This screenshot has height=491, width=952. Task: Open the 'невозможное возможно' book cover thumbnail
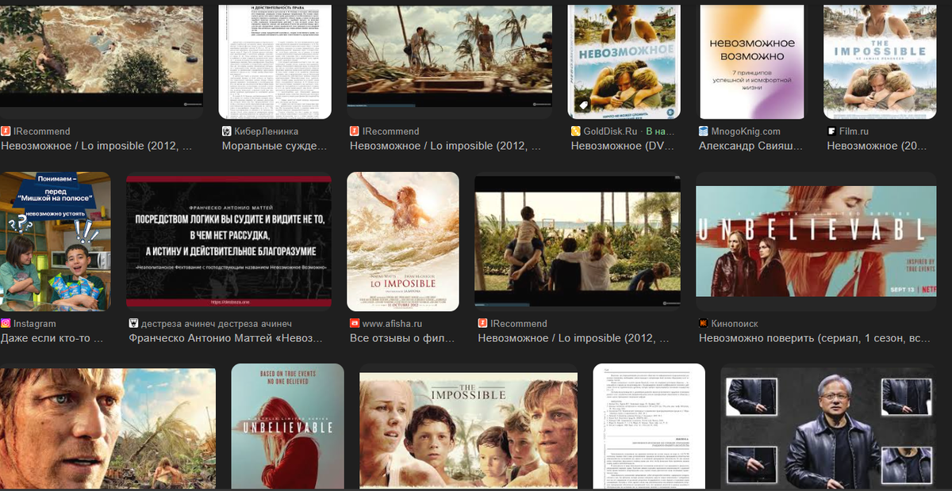pyautogui.click(x=752, y=62)
